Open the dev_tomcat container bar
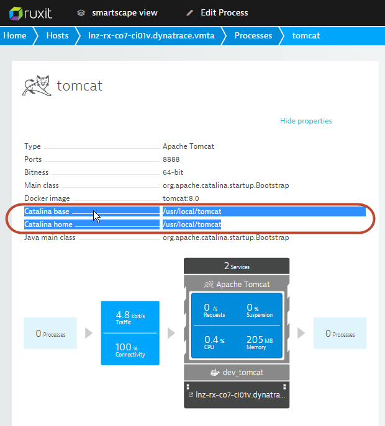 pyautogui.click(x=237, y=373)
